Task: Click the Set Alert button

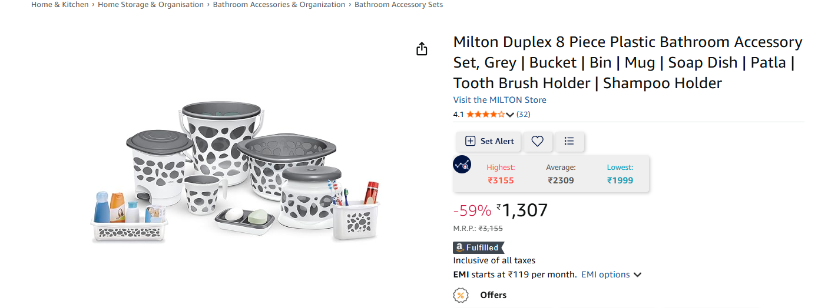Action: [489, 141]
